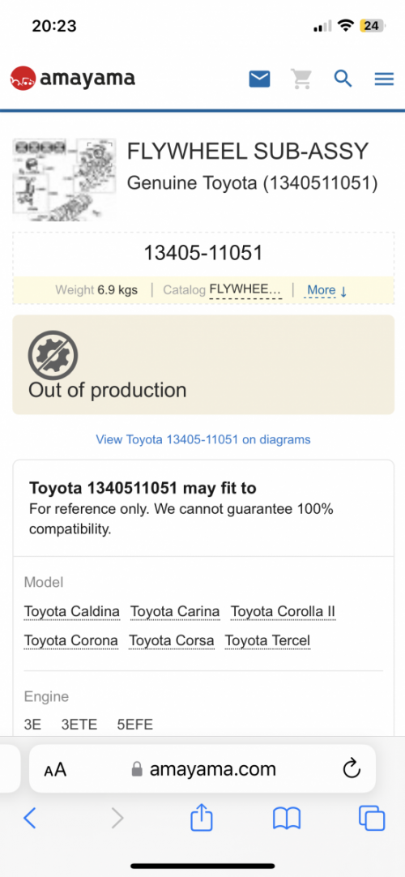
Task: Select Toyota Tercel model link
Action: 267,640
